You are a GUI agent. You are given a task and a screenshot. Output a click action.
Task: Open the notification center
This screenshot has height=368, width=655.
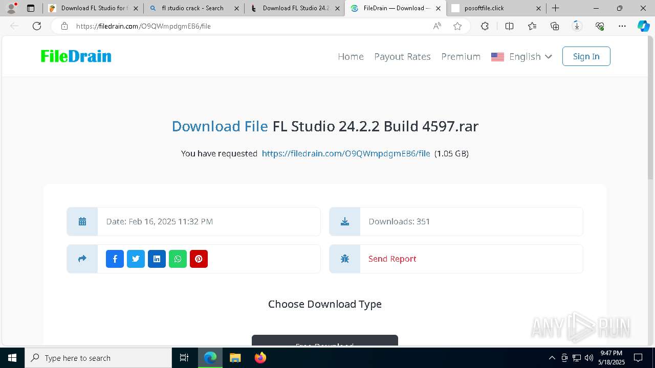638,358
